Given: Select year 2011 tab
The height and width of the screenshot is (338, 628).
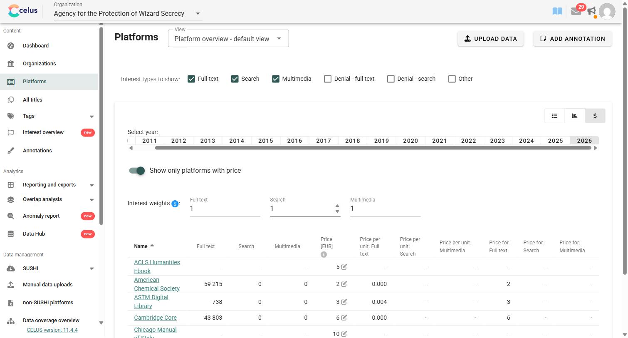Looking at the screenshot, I should click(x=150, y=141).
